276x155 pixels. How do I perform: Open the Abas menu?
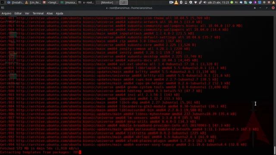(50, 13)
